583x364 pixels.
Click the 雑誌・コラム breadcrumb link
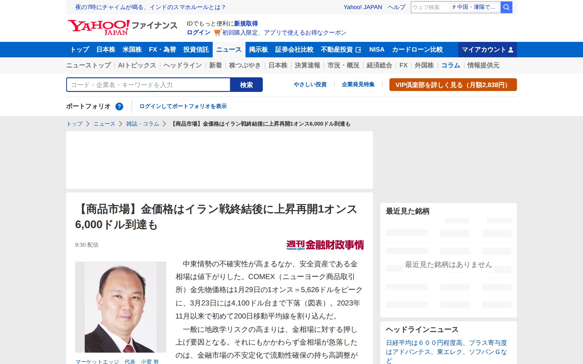142,124
